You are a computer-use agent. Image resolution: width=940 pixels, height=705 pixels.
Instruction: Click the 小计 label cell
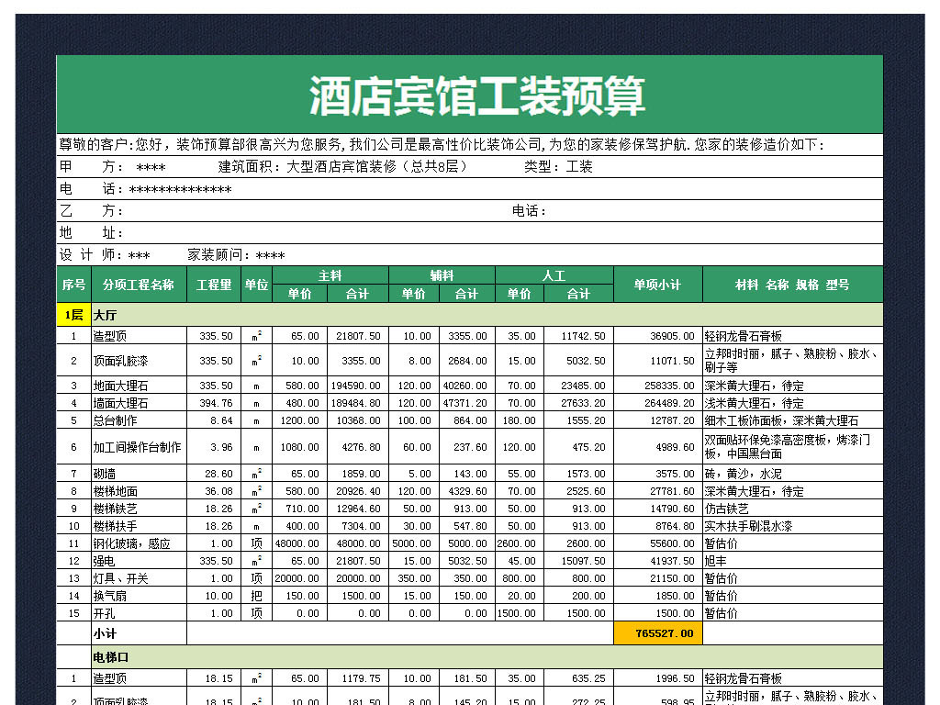pyautogui.click(x=105, y=633)
